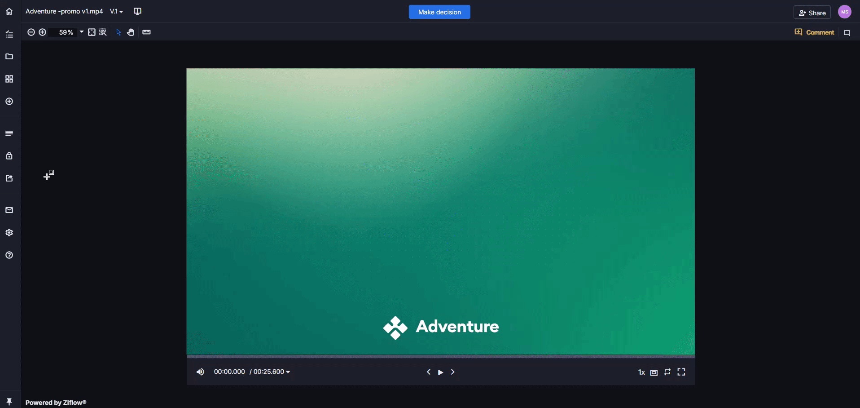Enter fullscreen video mode
The height and width of the screenshot is (408, 860).
click(681, 372)
